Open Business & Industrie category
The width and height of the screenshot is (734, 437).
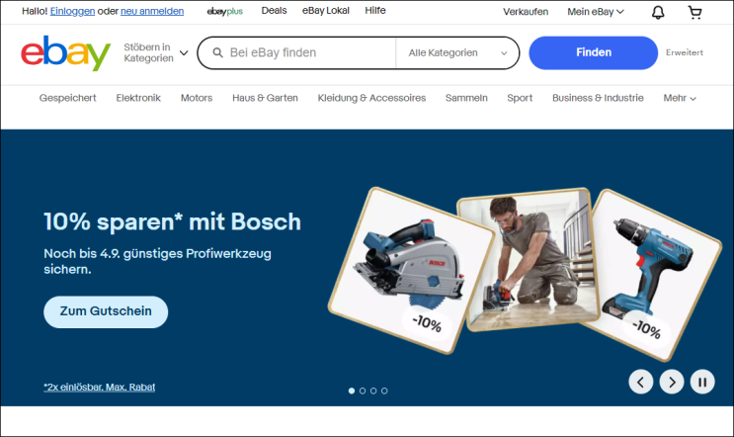(x=598, y=98)
